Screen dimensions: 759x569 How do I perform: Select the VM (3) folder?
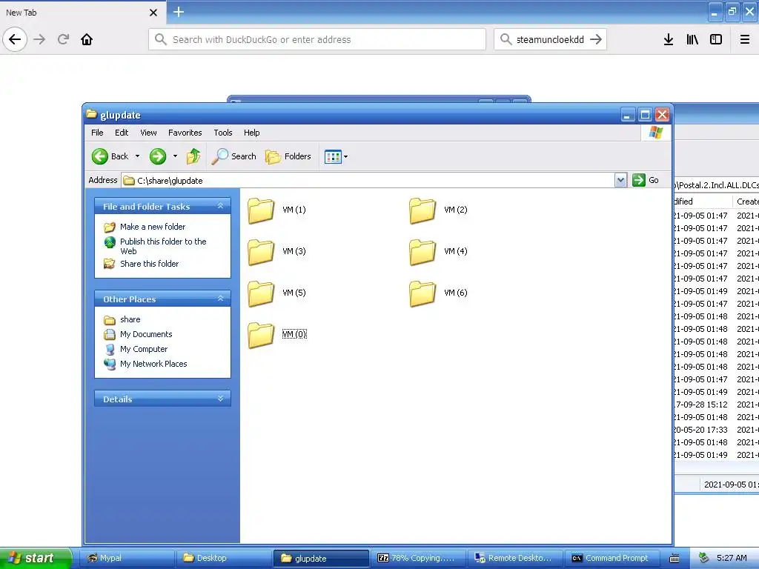tap(277, 252)
